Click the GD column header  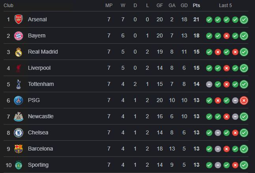pyautogui.click(x=184, y=6)
